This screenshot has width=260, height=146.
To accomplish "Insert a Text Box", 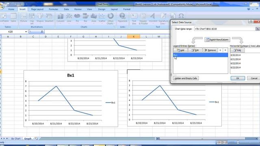I will tap(134, 19).
